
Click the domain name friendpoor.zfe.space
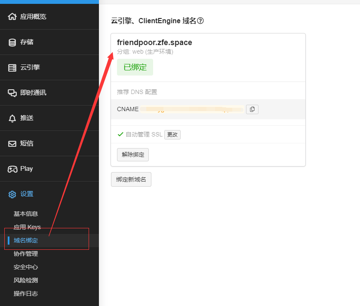pyautogui.click(x=154, y=42)
